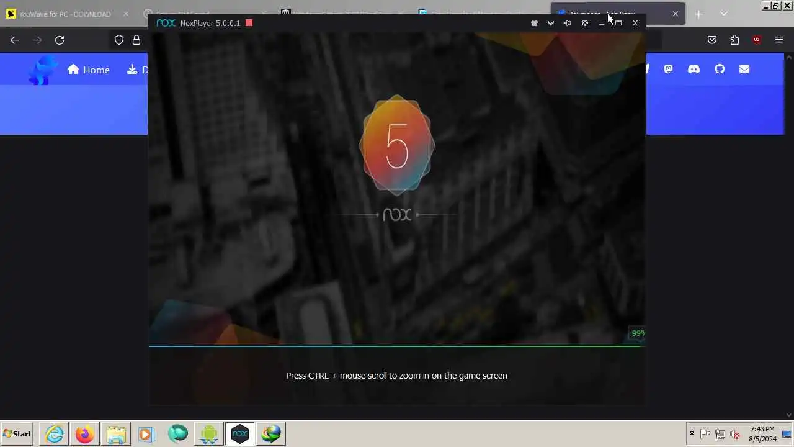The image size is (794, 447).
Task: Open Firefox from the taskbar
Action: [x=85, y=434]
